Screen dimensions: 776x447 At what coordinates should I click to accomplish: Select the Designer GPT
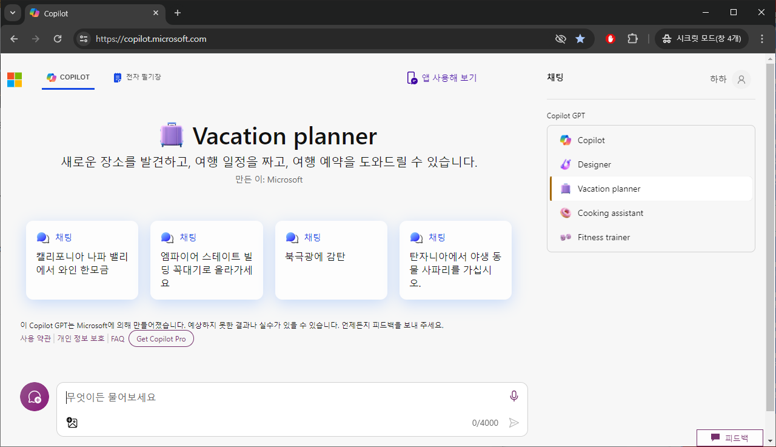[x=651, y=164]
